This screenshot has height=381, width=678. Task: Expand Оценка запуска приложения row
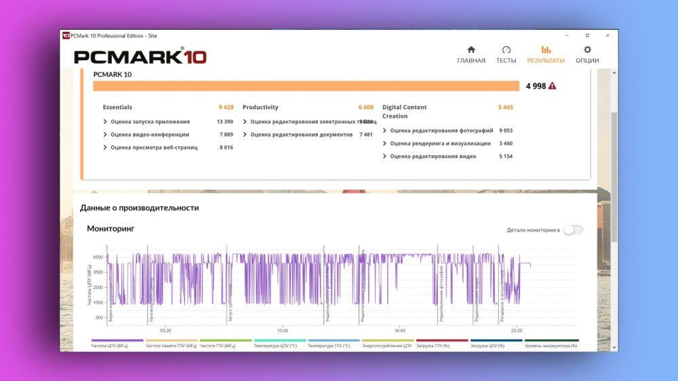click(x=105, y=122)
